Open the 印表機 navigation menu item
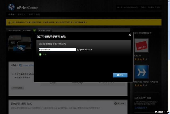 coord(11,14)
